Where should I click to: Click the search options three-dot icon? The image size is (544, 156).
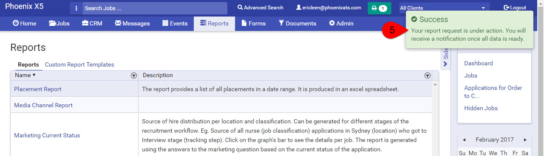[76, 8]
